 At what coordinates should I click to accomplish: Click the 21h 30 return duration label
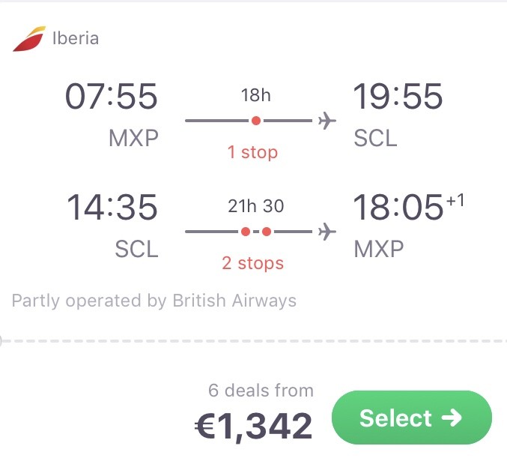(256, 206)
